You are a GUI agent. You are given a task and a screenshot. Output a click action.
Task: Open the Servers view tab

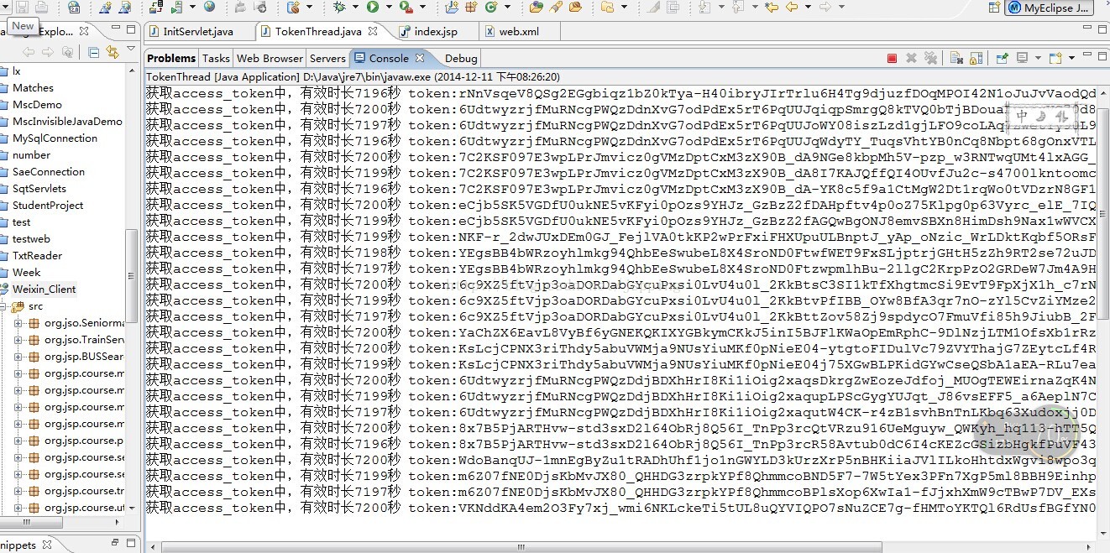(327, 58)
